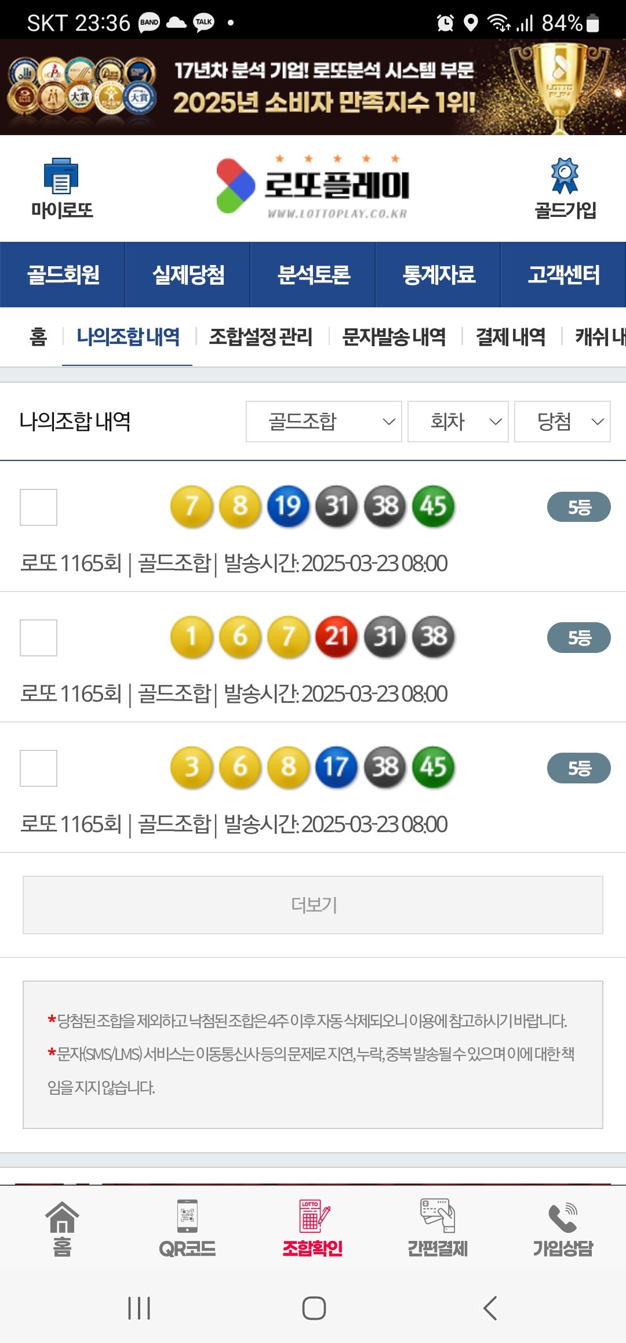Screen dimensions: 626x1343
Task: Open the 회차 round dropdown
Action: (458, 422)
